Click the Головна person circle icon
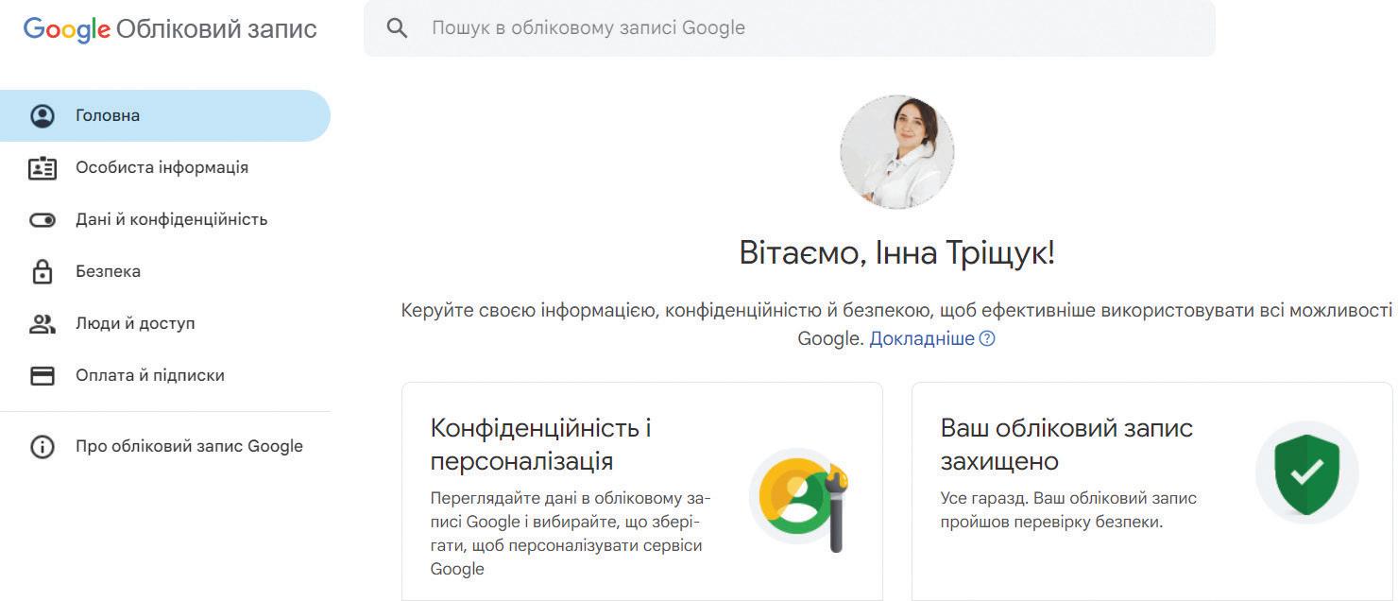 43,115
